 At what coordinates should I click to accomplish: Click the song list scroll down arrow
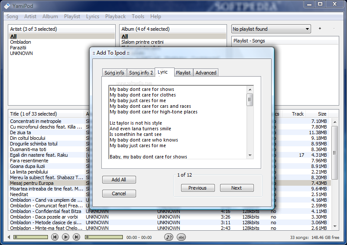[x=335, y=226]
